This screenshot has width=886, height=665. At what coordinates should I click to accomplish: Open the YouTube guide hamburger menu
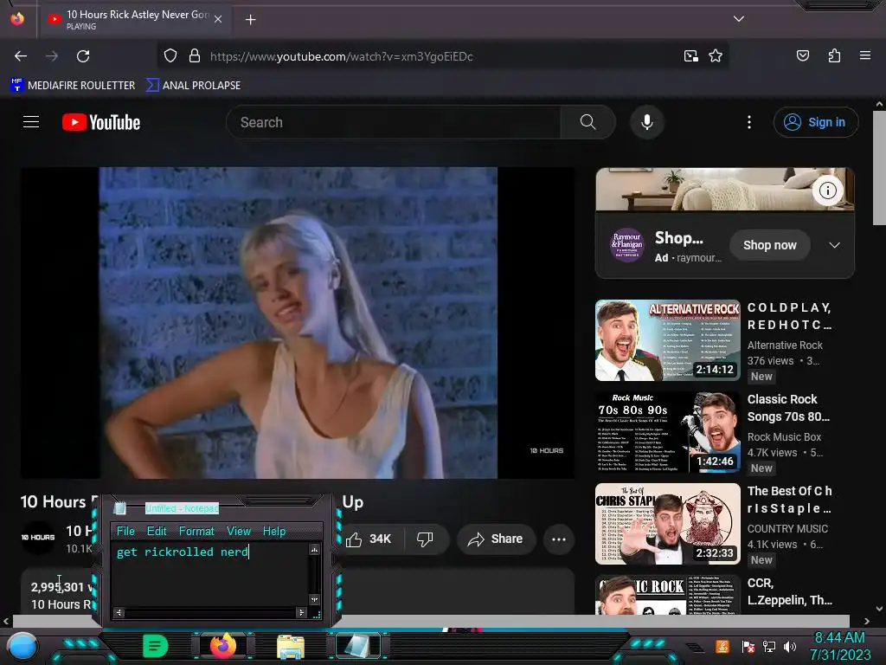tap(31, 121)
